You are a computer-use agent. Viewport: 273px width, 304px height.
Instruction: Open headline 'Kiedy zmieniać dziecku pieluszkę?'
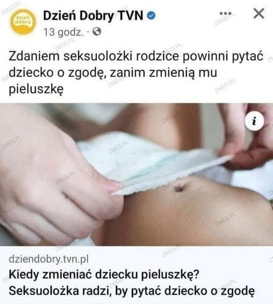click(x=104, y=274)
